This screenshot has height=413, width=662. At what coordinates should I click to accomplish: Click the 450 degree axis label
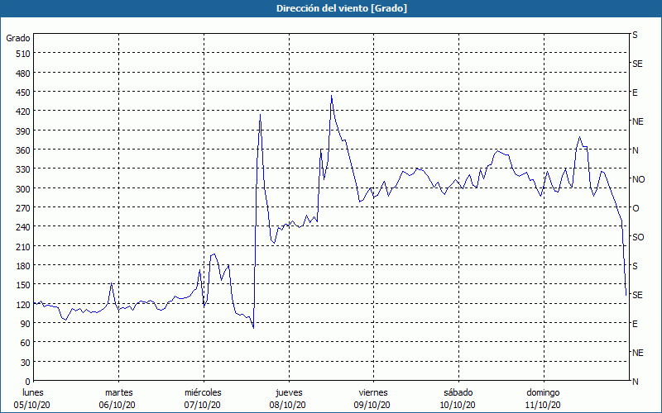(24, 93)
